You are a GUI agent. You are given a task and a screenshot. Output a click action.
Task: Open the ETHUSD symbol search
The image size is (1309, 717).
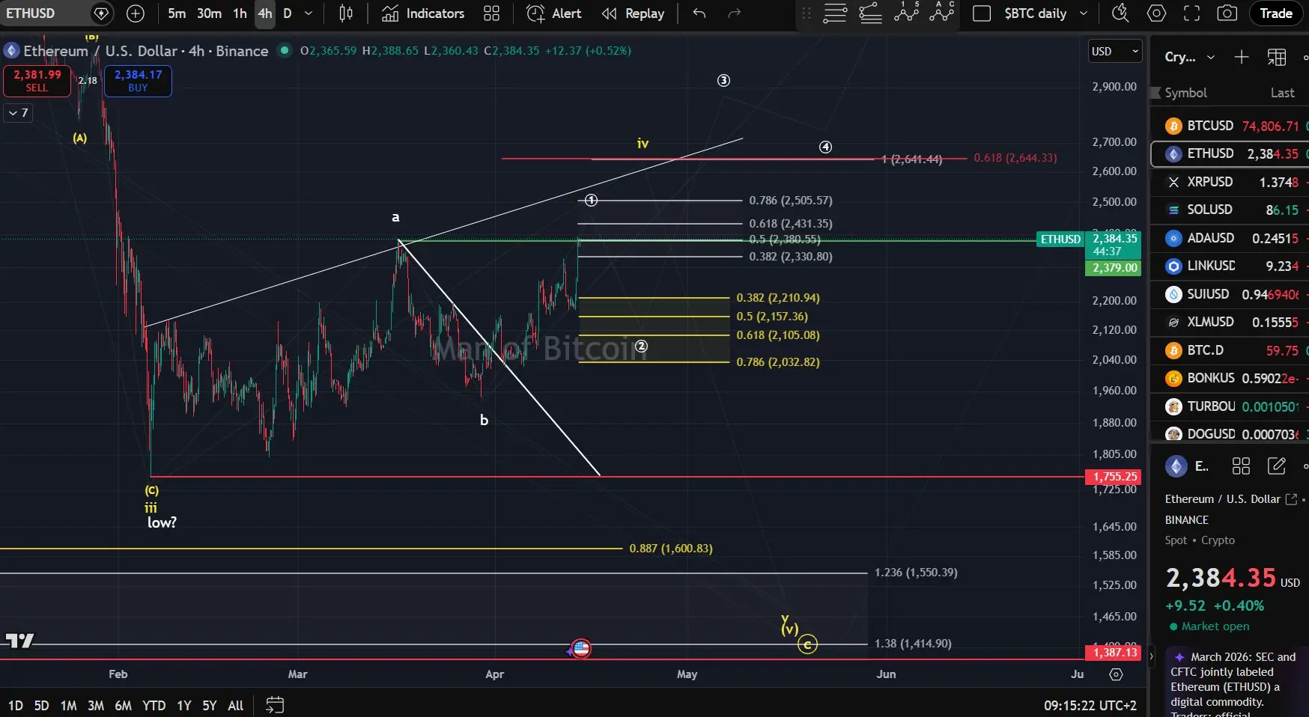coord(31,13)
